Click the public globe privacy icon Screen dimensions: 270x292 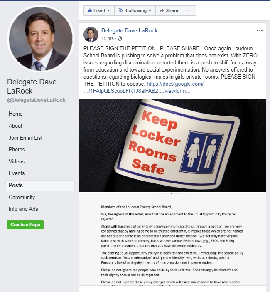pos(120,38)
